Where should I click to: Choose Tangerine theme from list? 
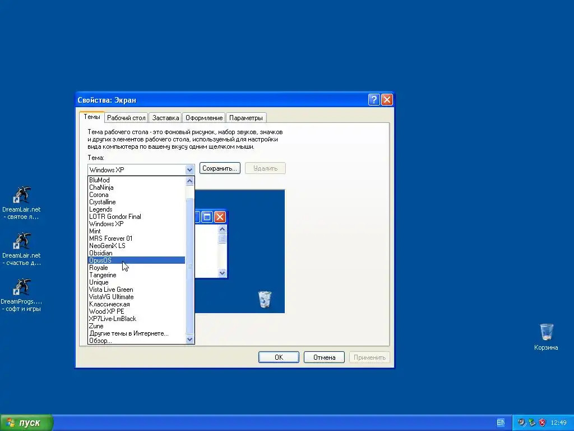137,275
